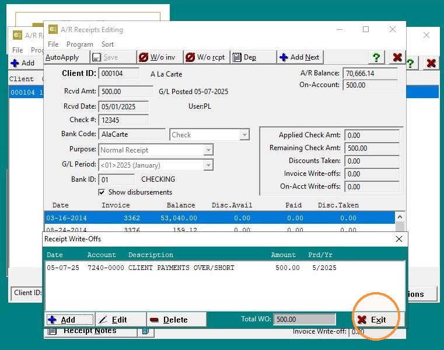Screen dimensions: 444x350
Task: Click the Remaining Check Amt field 500.00
Action: 372,148
